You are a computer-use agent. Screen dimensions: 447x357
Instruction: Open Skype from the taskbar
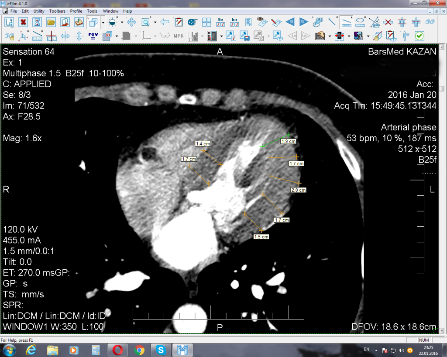tap(161, 350)
